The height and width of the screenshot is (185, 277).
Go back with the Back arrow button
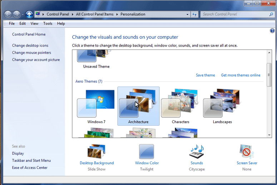tap(8, 14)
